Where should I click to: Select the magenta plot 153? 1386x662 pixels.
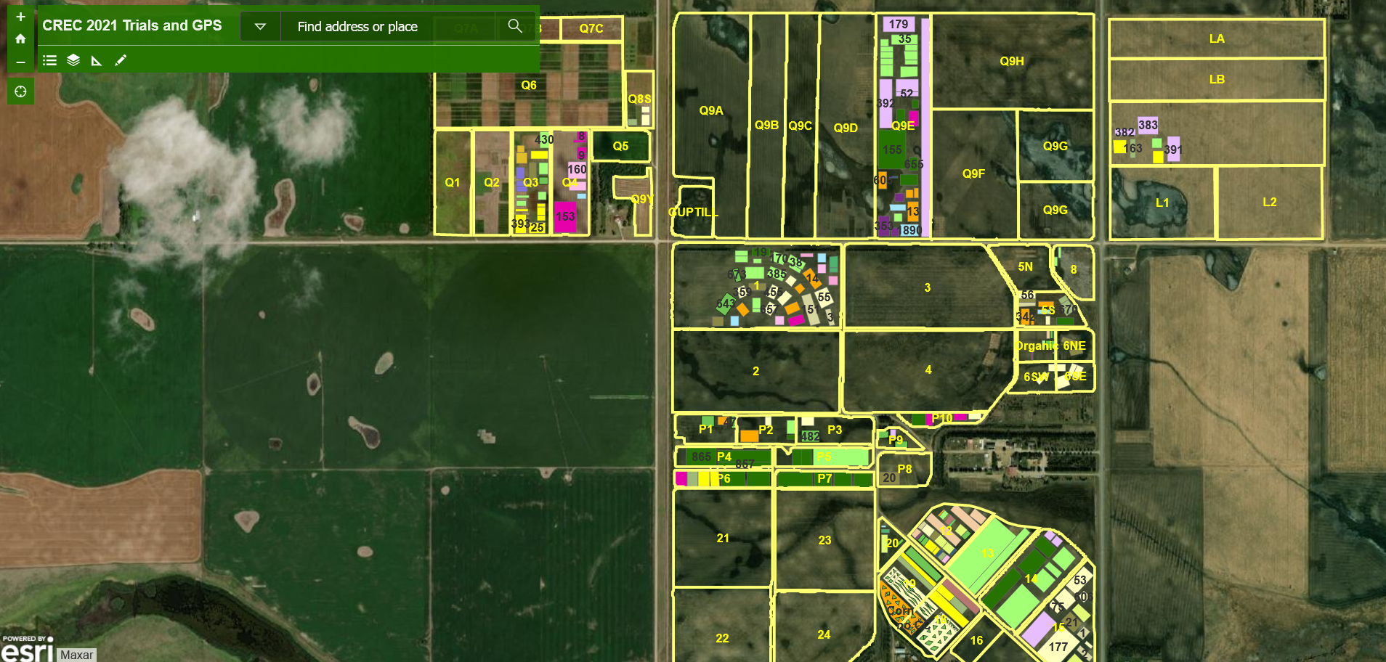pyautogui.click(x=565, y=216)
